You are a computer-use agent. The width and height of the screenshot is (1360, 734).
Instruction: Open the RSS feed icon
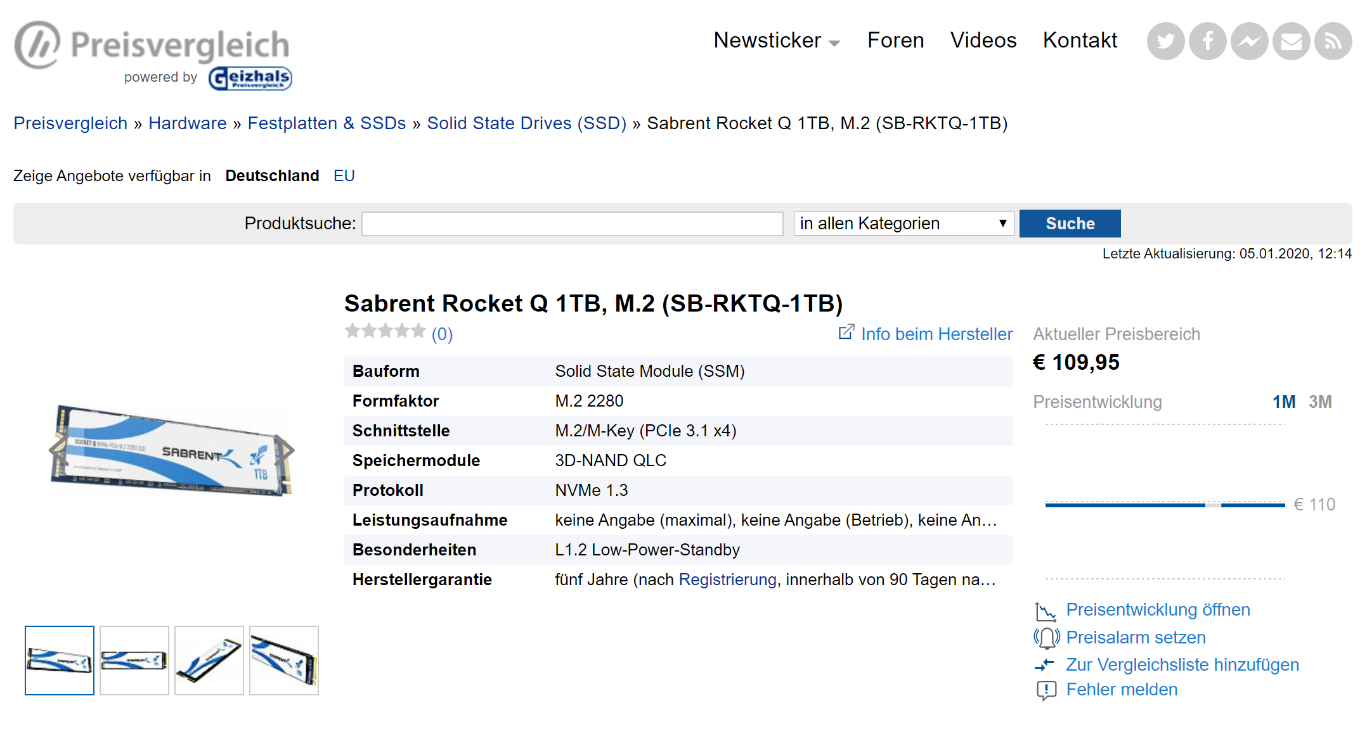(x=1333, y=42)
